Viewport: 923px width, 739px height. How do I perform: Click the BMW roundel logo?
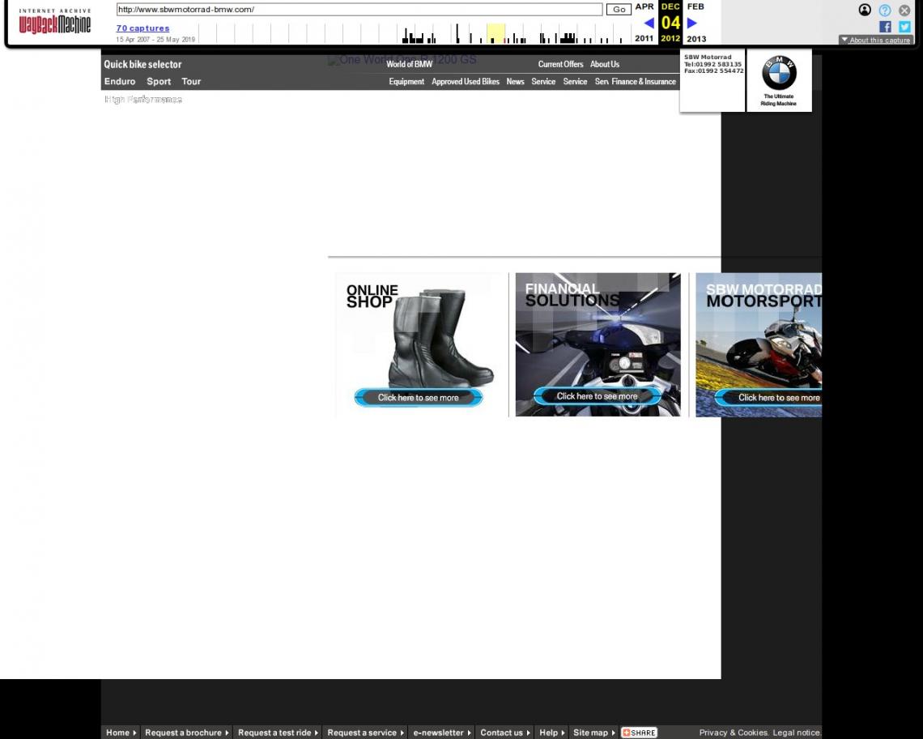pos(779,73)
